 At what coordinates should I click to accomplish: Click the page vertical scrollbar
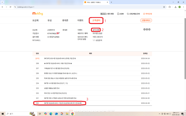point(185,48)
